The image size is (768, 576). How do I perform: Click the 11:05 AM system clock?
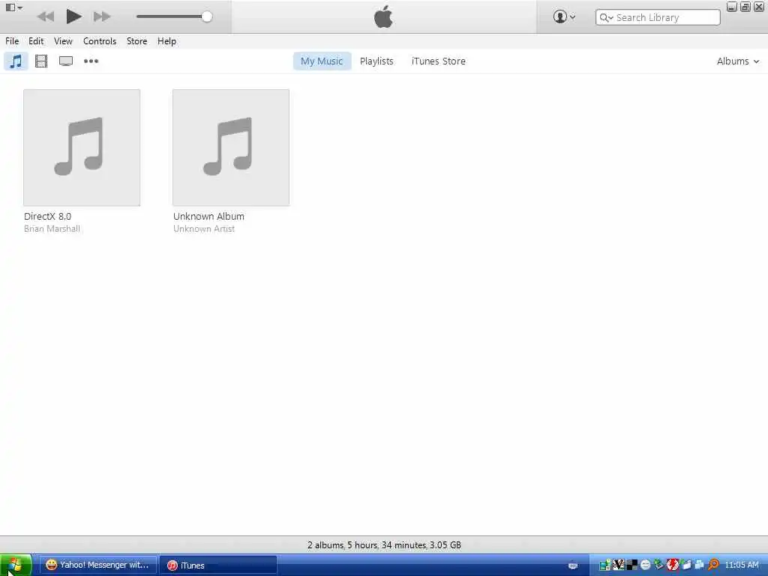coord(742,565)
